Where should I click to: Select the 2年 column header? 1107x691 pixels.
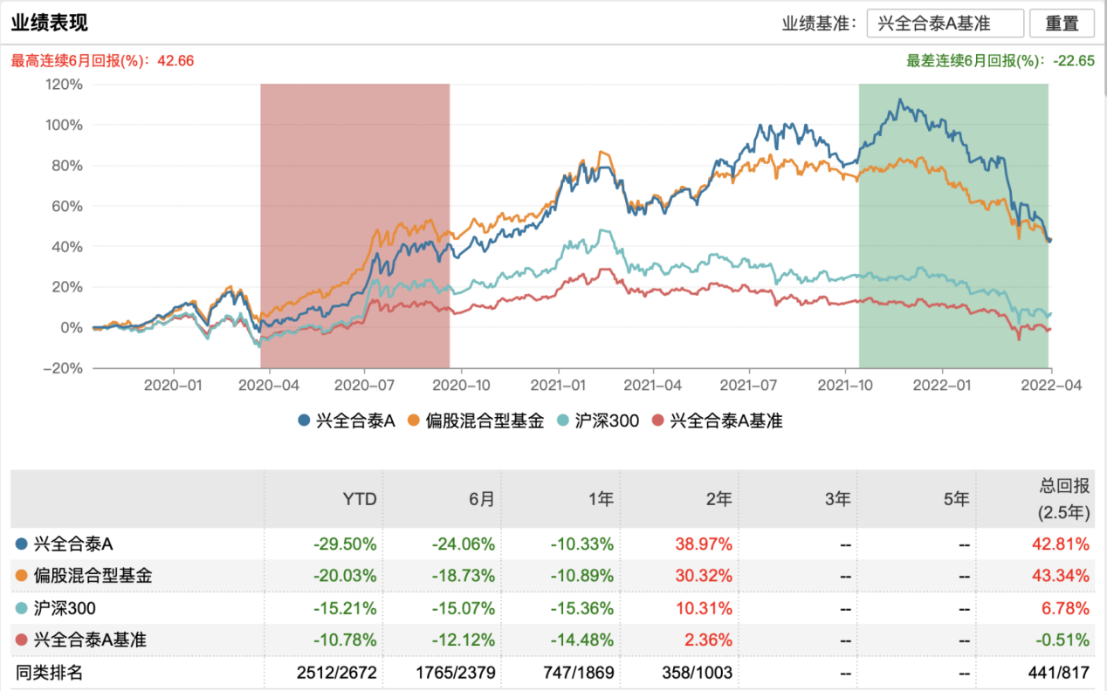[x=719, y=499]
